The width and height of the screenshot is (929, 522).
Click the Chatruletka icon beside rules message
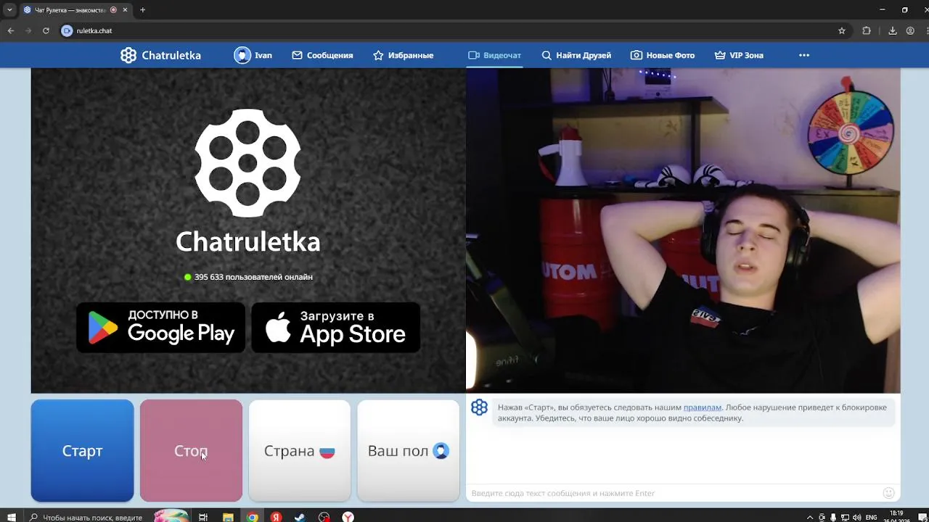[479, 407]
